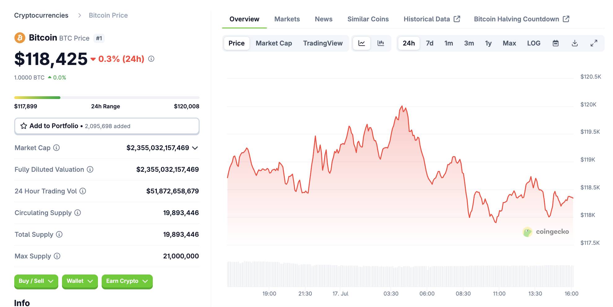Click external link icon beside Bitcoin Halving Countdown
The image size is (613, 307).
pos(566,19)
